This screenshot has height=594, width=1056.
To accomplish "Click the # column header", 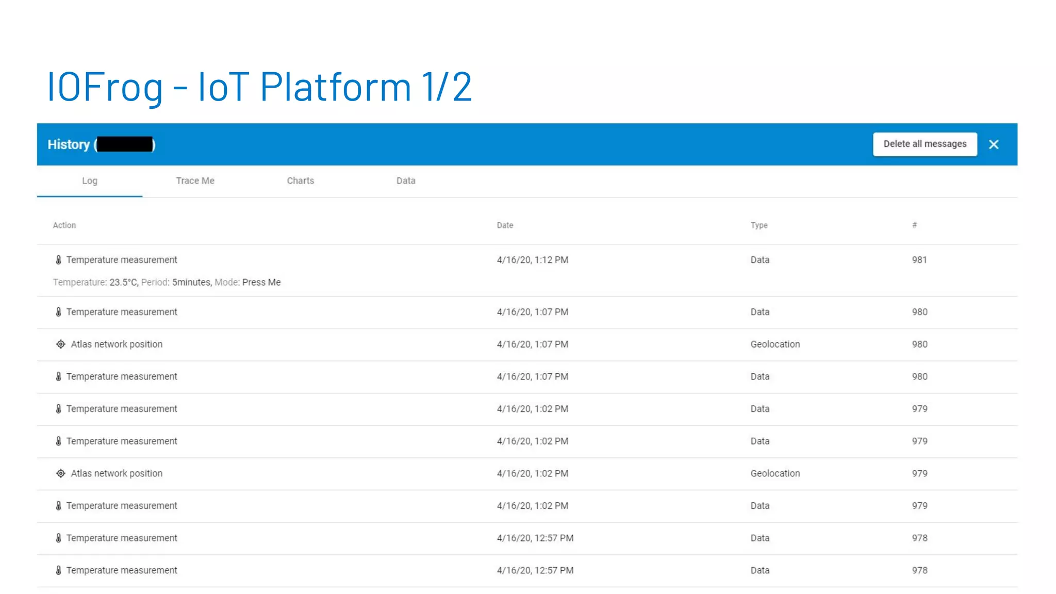I will pyautogui.click(x=914, y=225).
